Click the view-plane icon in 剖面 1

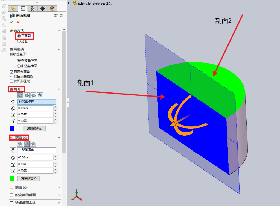[40, 95]
